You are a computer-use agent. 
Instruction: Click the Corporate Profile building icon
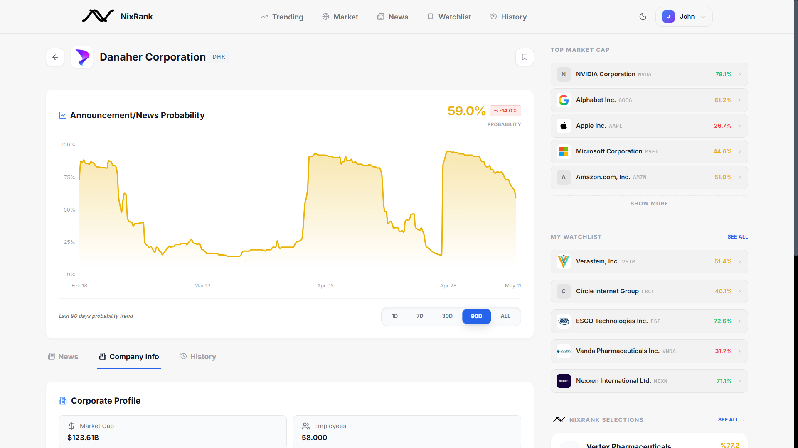[63, 401]
